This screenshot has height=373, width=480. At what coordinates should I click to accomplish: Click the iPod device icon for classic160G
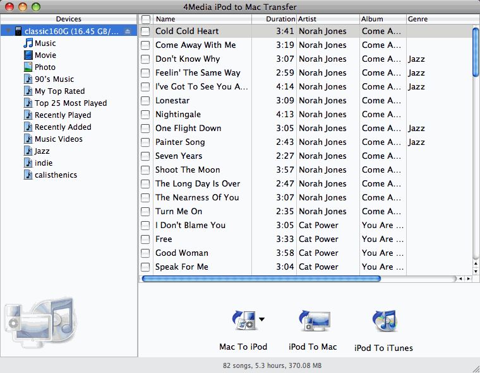(18, 31)
